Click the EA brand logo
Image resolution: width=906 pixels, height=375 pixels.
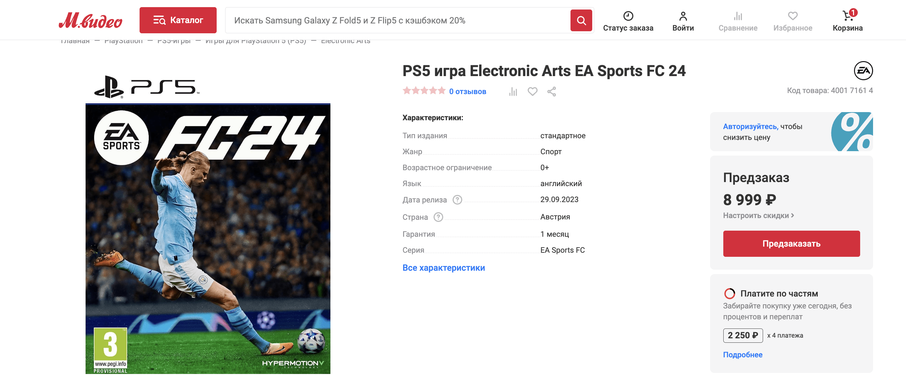click(863, 71)
